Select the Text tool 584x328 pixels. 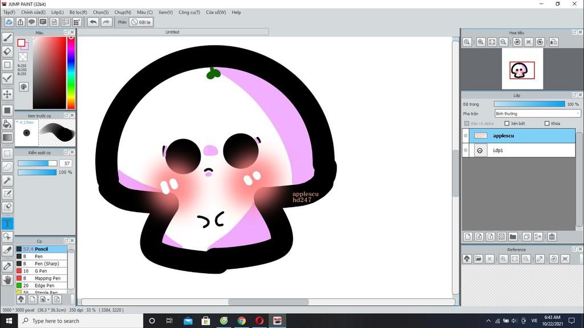point(7,223)
